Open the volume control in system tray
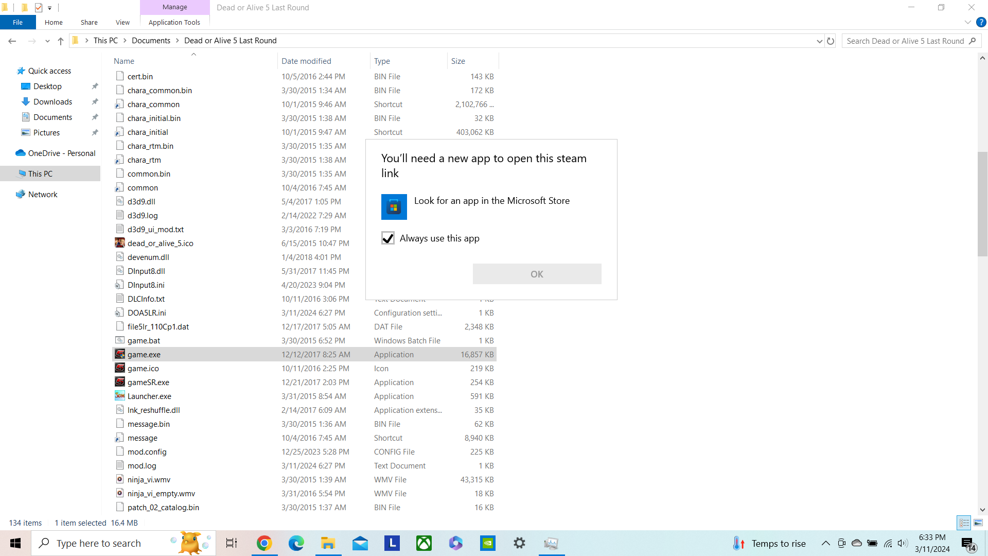 pyautogui.click(x=903, y=543)
